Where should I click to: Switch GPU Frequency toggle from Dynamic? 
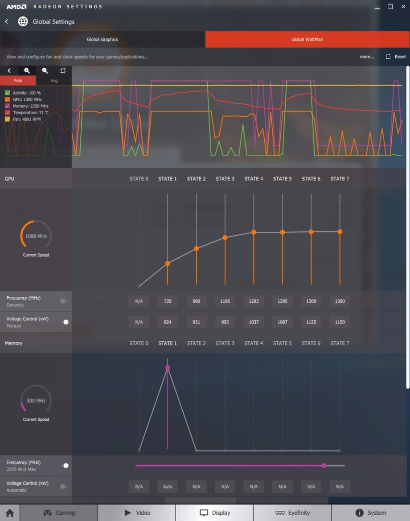point(64,301)
